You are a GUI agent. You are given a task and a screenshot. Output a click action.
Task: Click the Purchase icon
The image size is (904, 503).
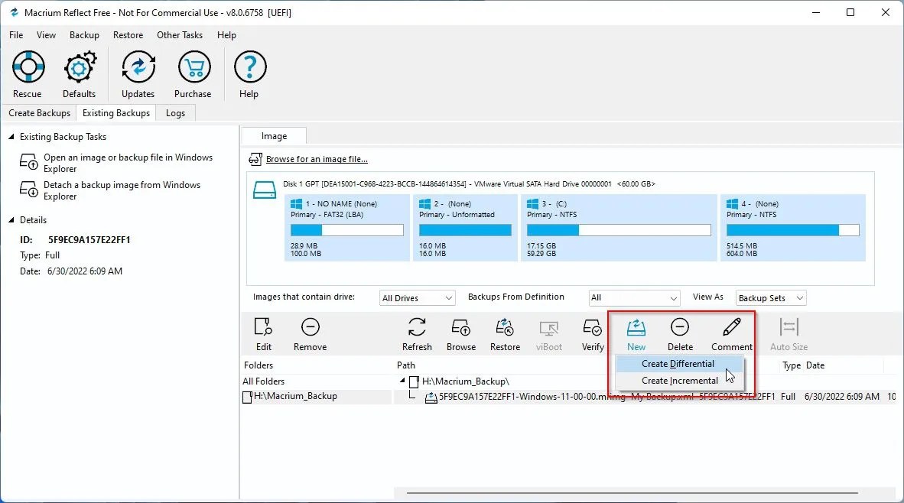point(193,73)
